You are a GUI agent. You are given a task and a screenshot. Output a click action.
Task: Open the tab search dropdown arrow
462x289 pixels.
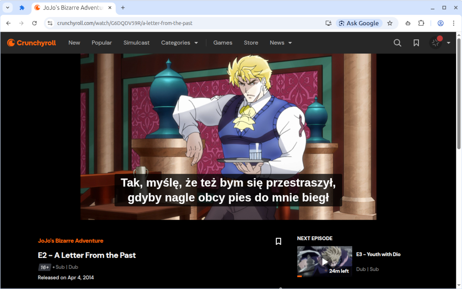point(7,8)
